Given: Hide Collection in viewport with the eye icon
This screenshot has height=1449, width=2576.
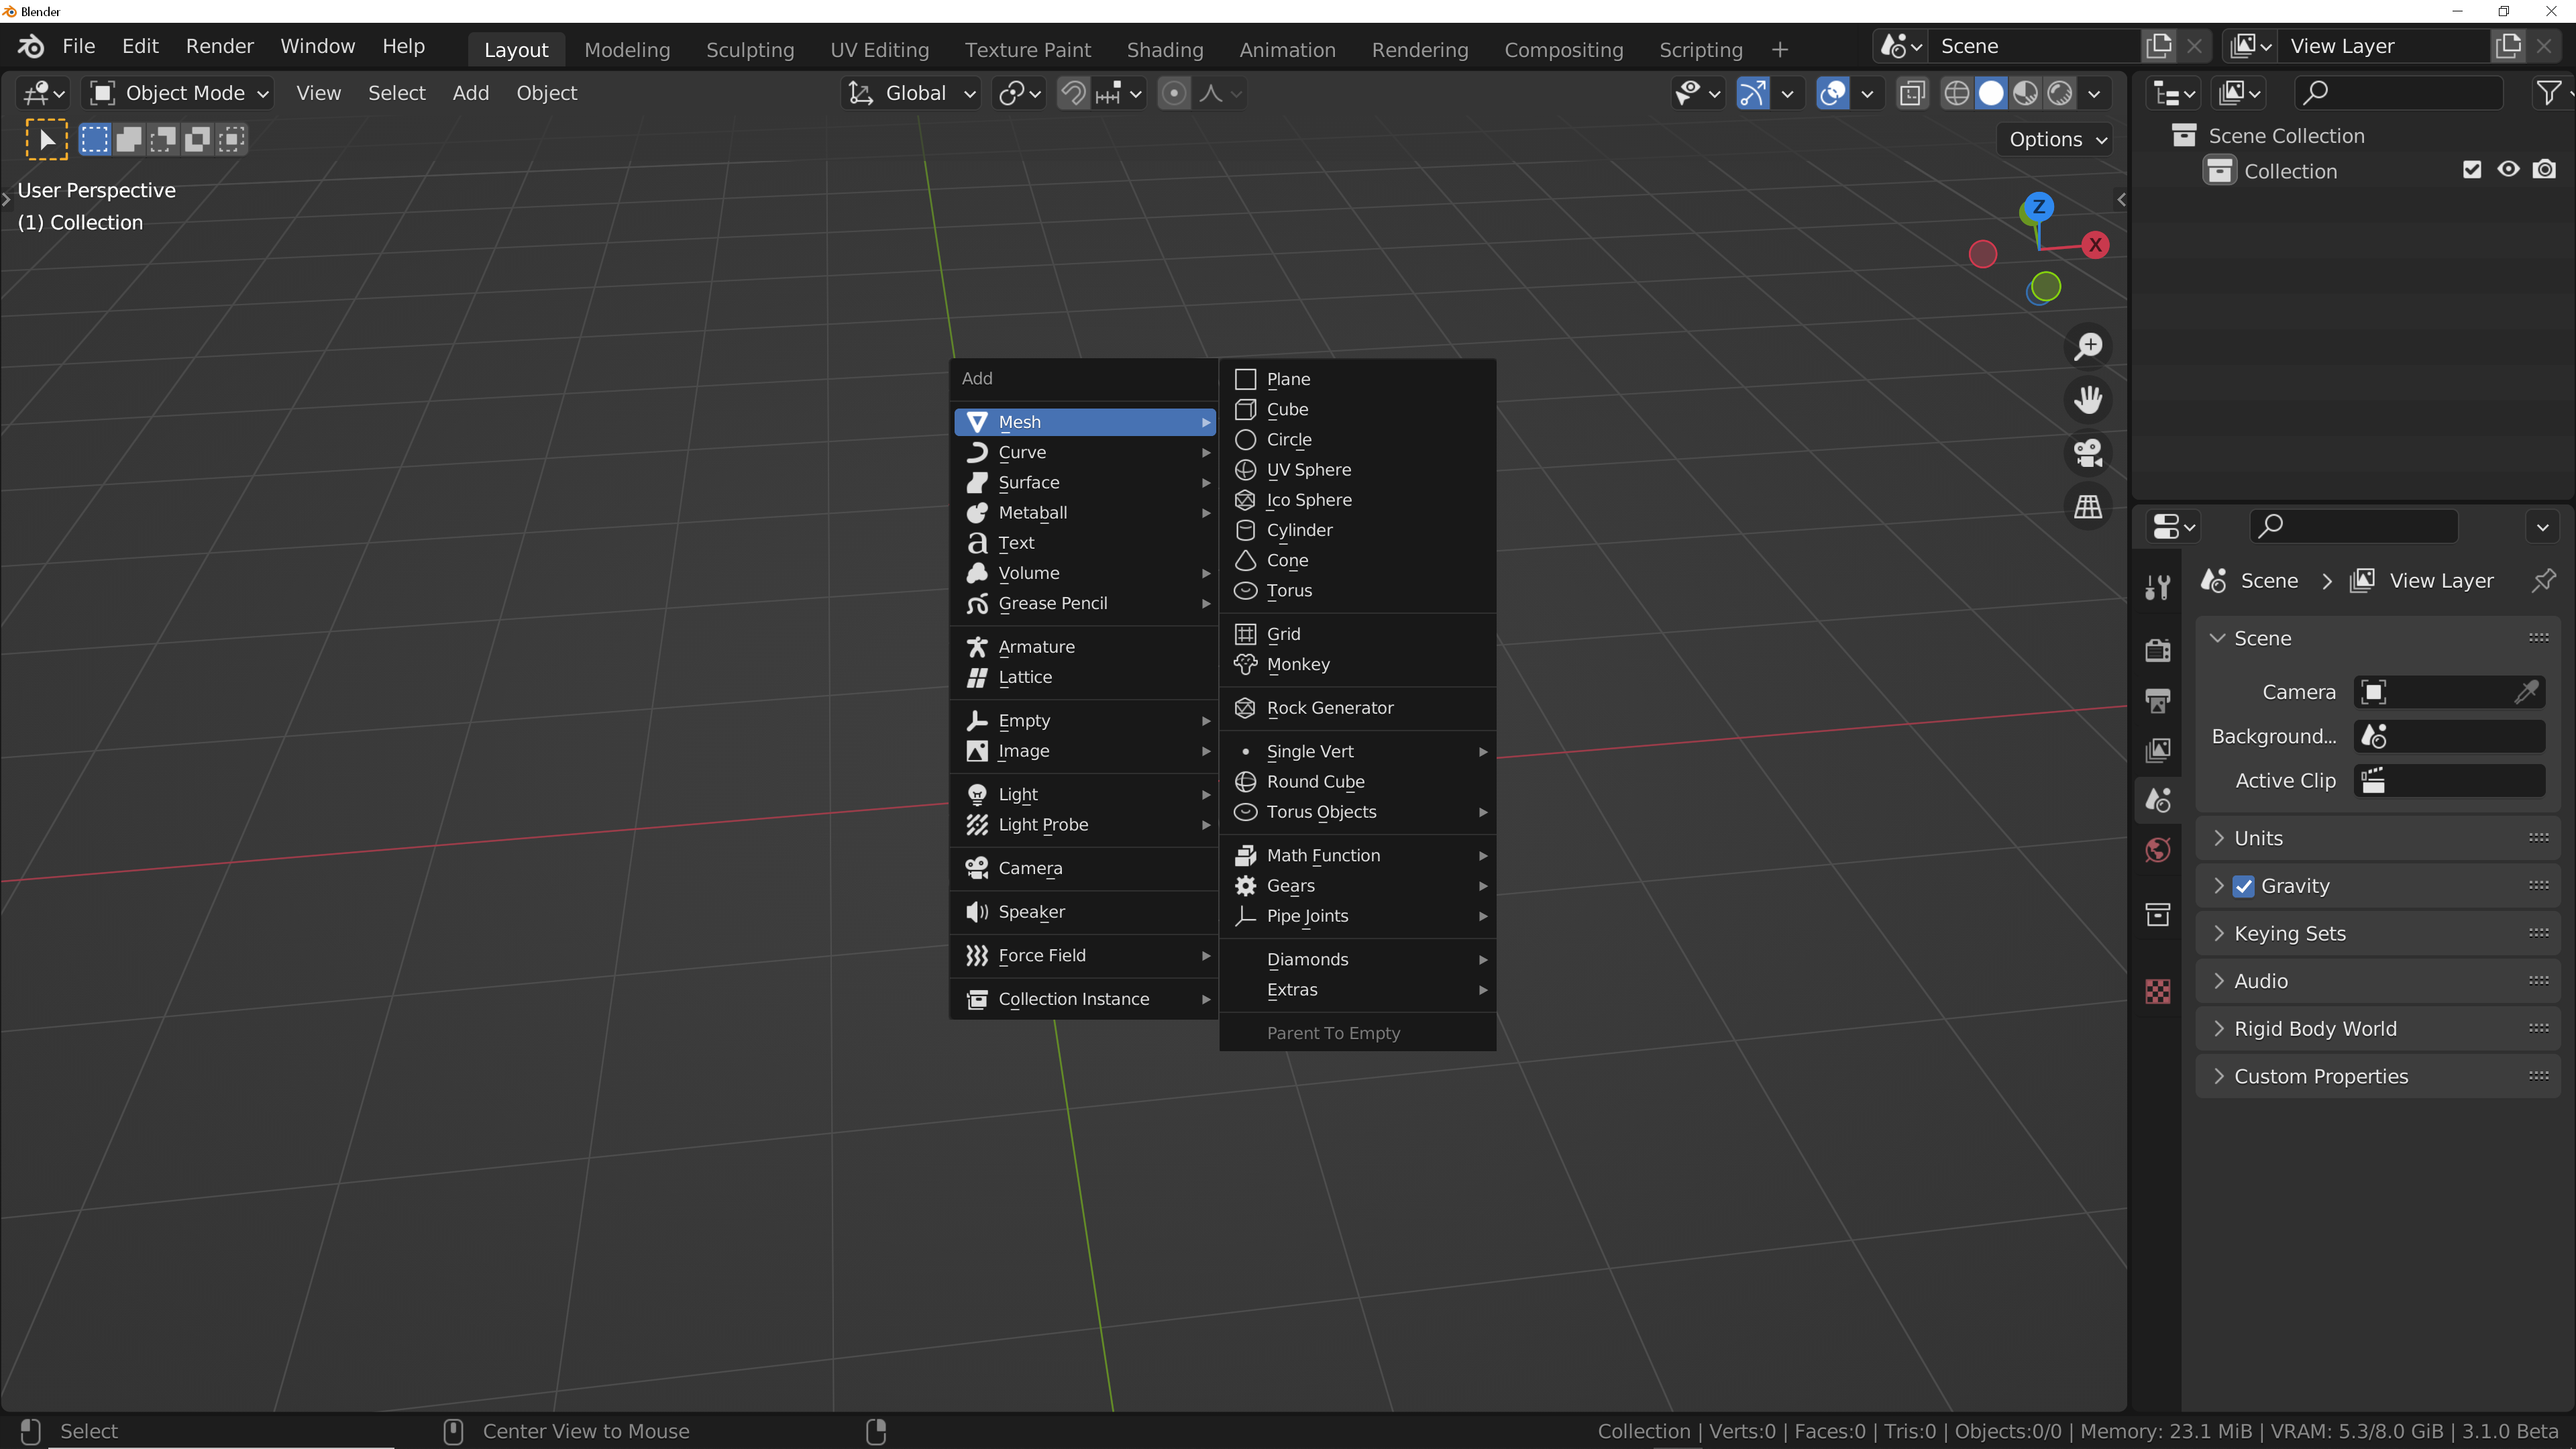Looking at the screenshot, I should [x=2508, y=170].
